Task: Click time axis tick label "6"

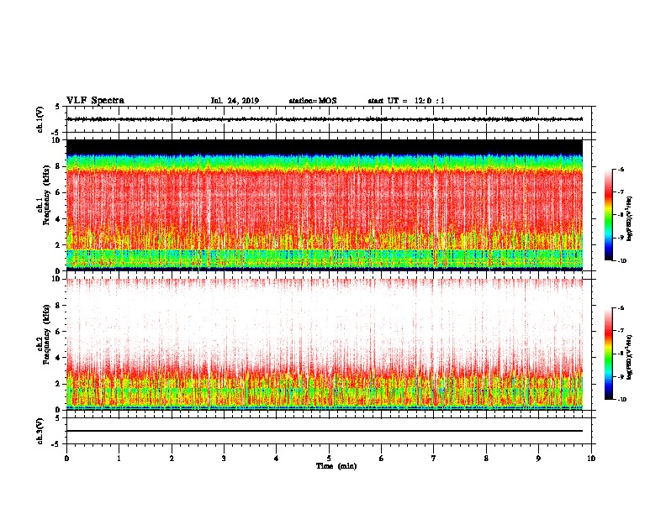Action: pyautogui.click(x=381, y=459)
